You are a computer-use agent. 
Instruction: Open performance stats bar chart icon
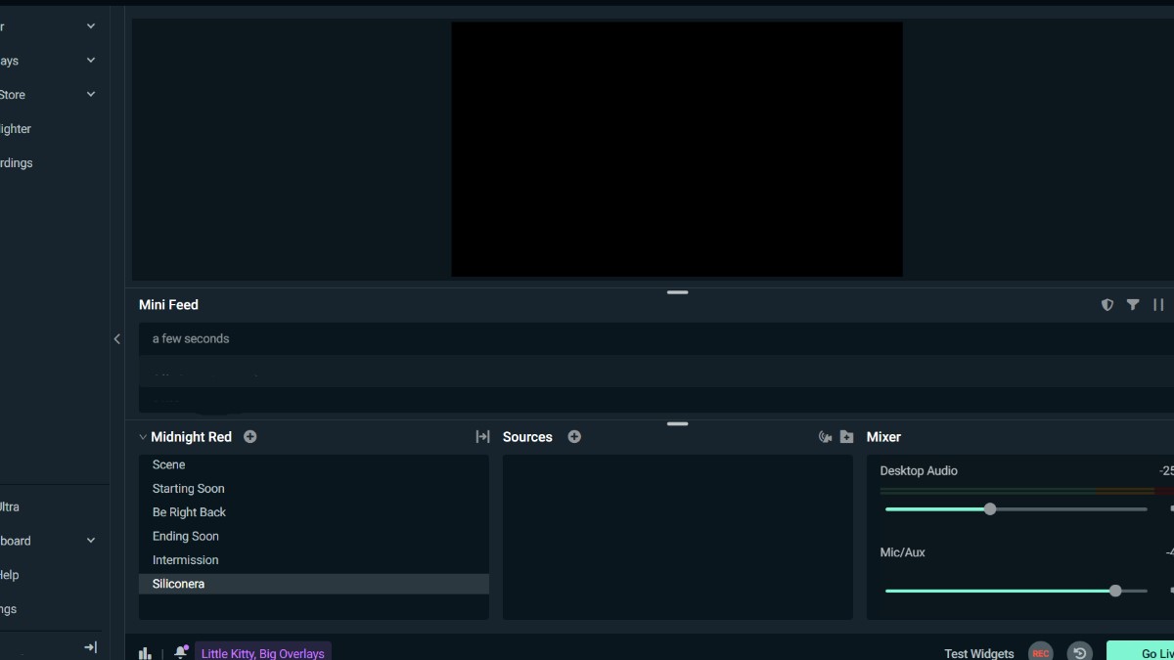tap(146, 653)
